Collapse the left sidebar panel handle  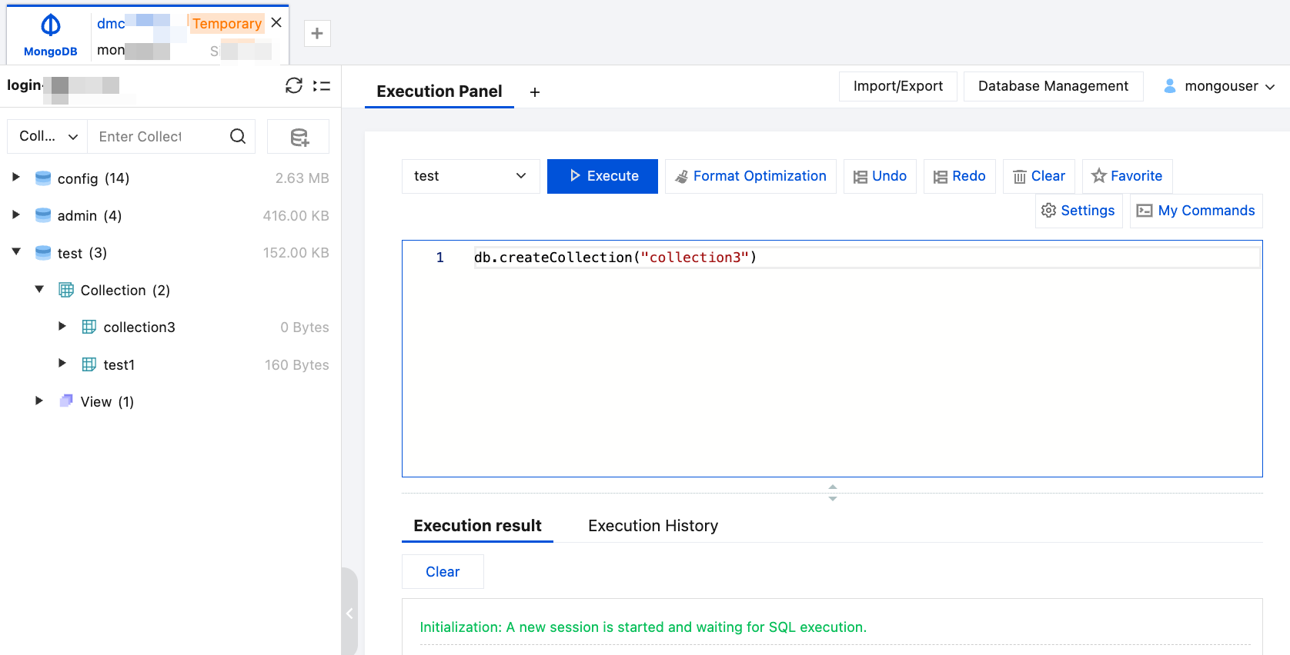(349, 613)
